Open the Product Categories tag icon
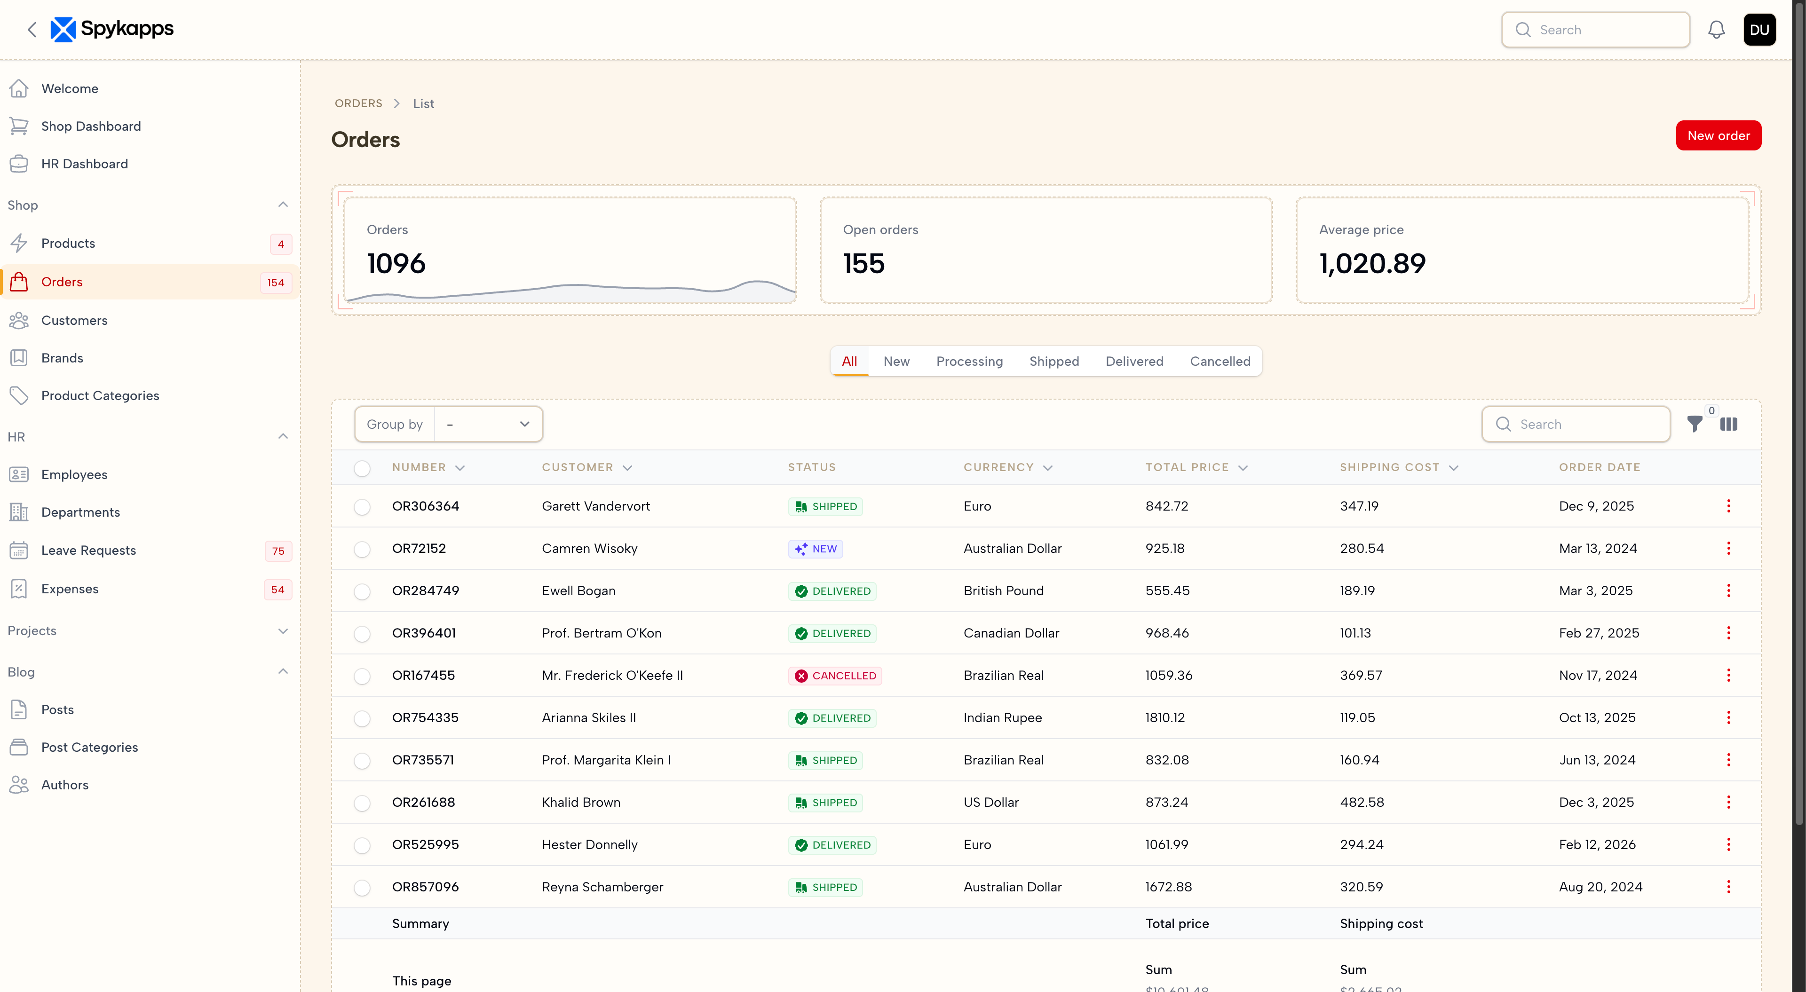This screenshot has height=992, width=1806. (19, 395)
